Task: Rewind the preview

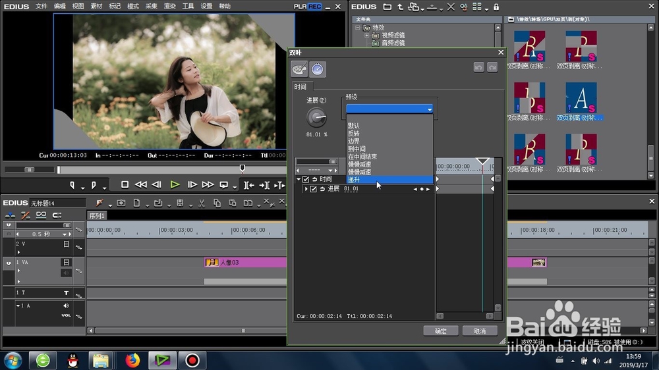Action: (x=140, y=184)
